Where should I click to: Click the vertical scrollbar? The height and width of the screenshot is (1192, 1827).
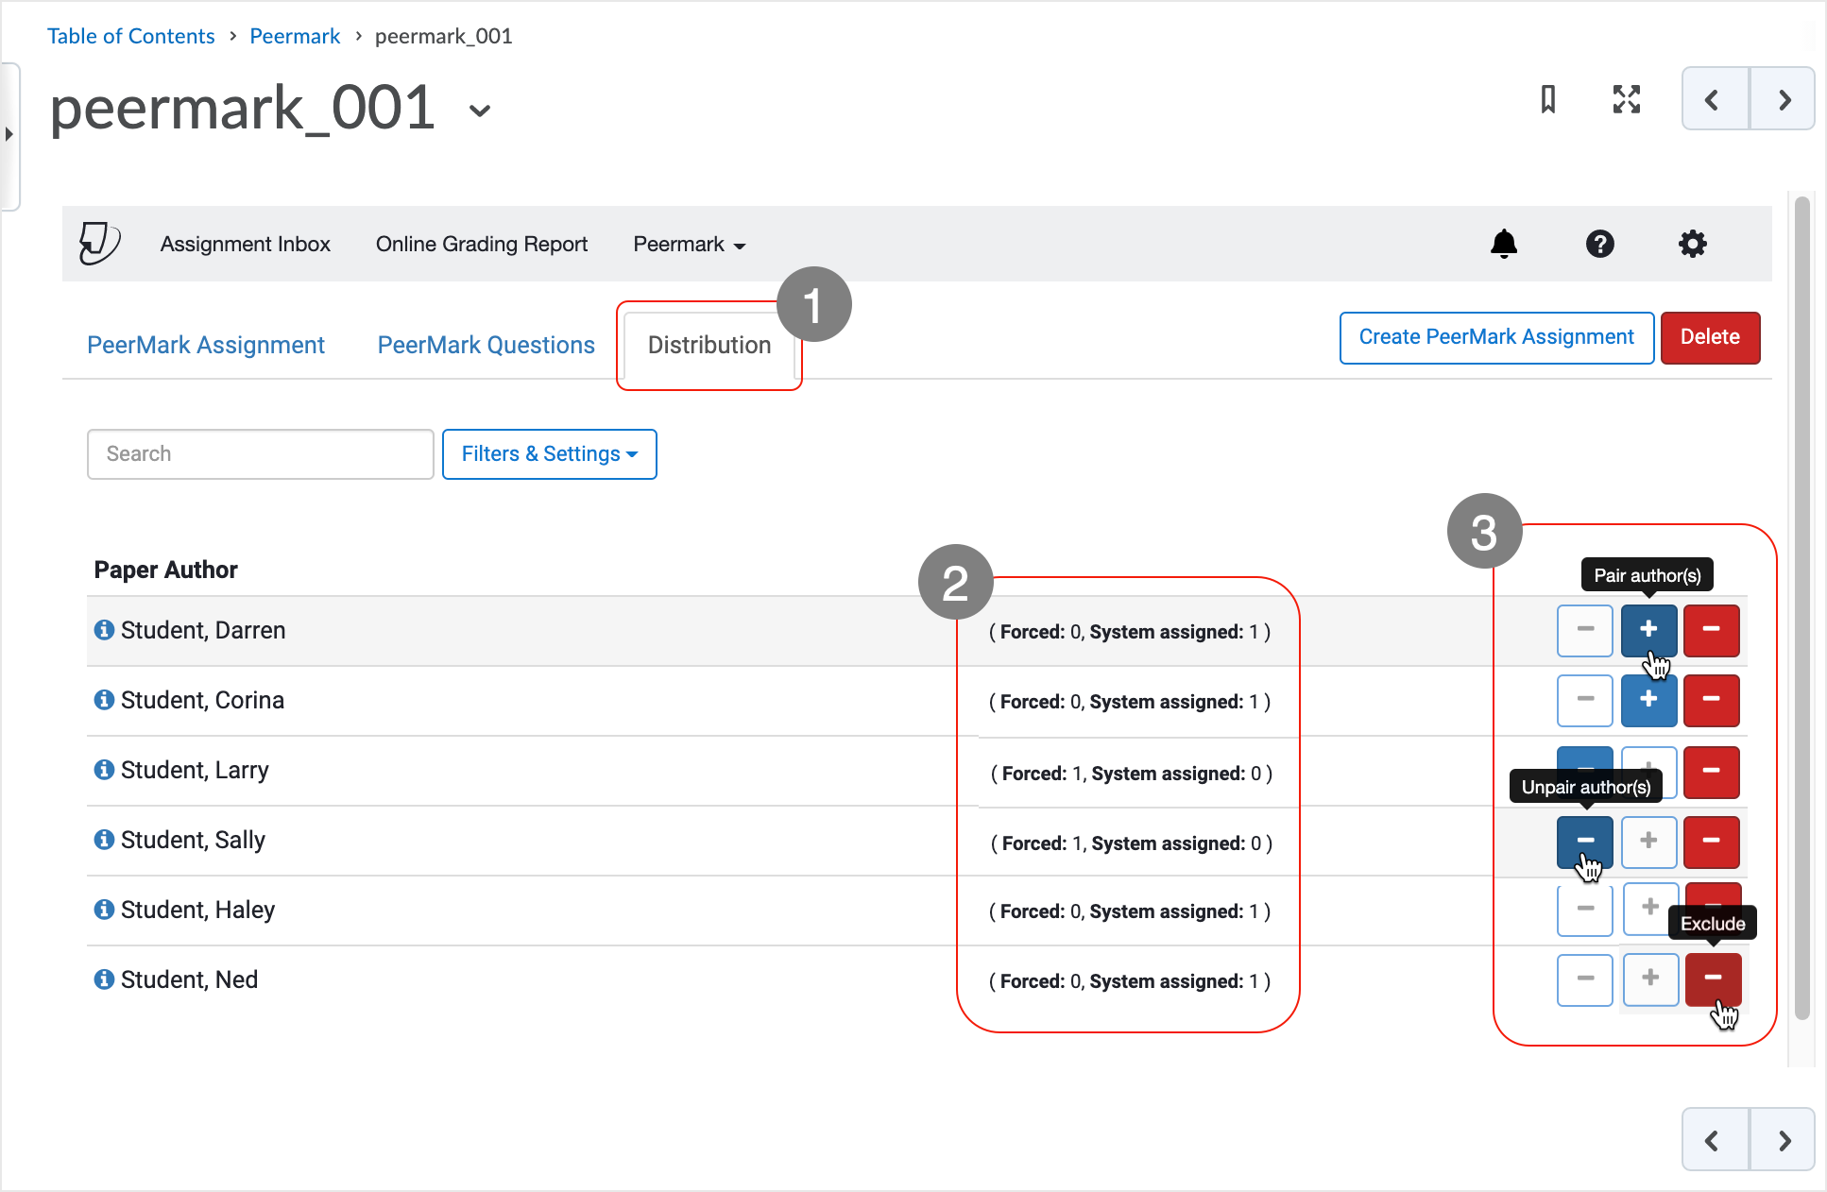[x=1801, y=608]
